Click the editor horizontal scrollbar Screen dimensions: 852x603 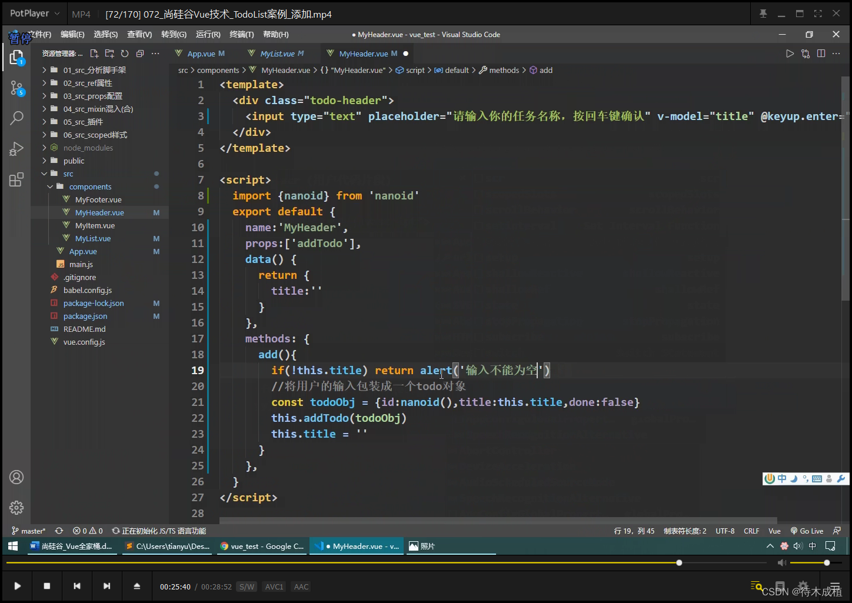(498, 521)
